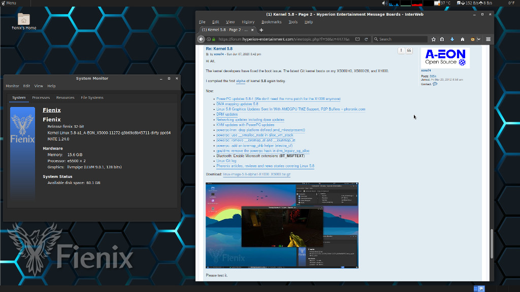Open the browser Tools menu
Screen dimensions: 520x292
tap(293, 22)
